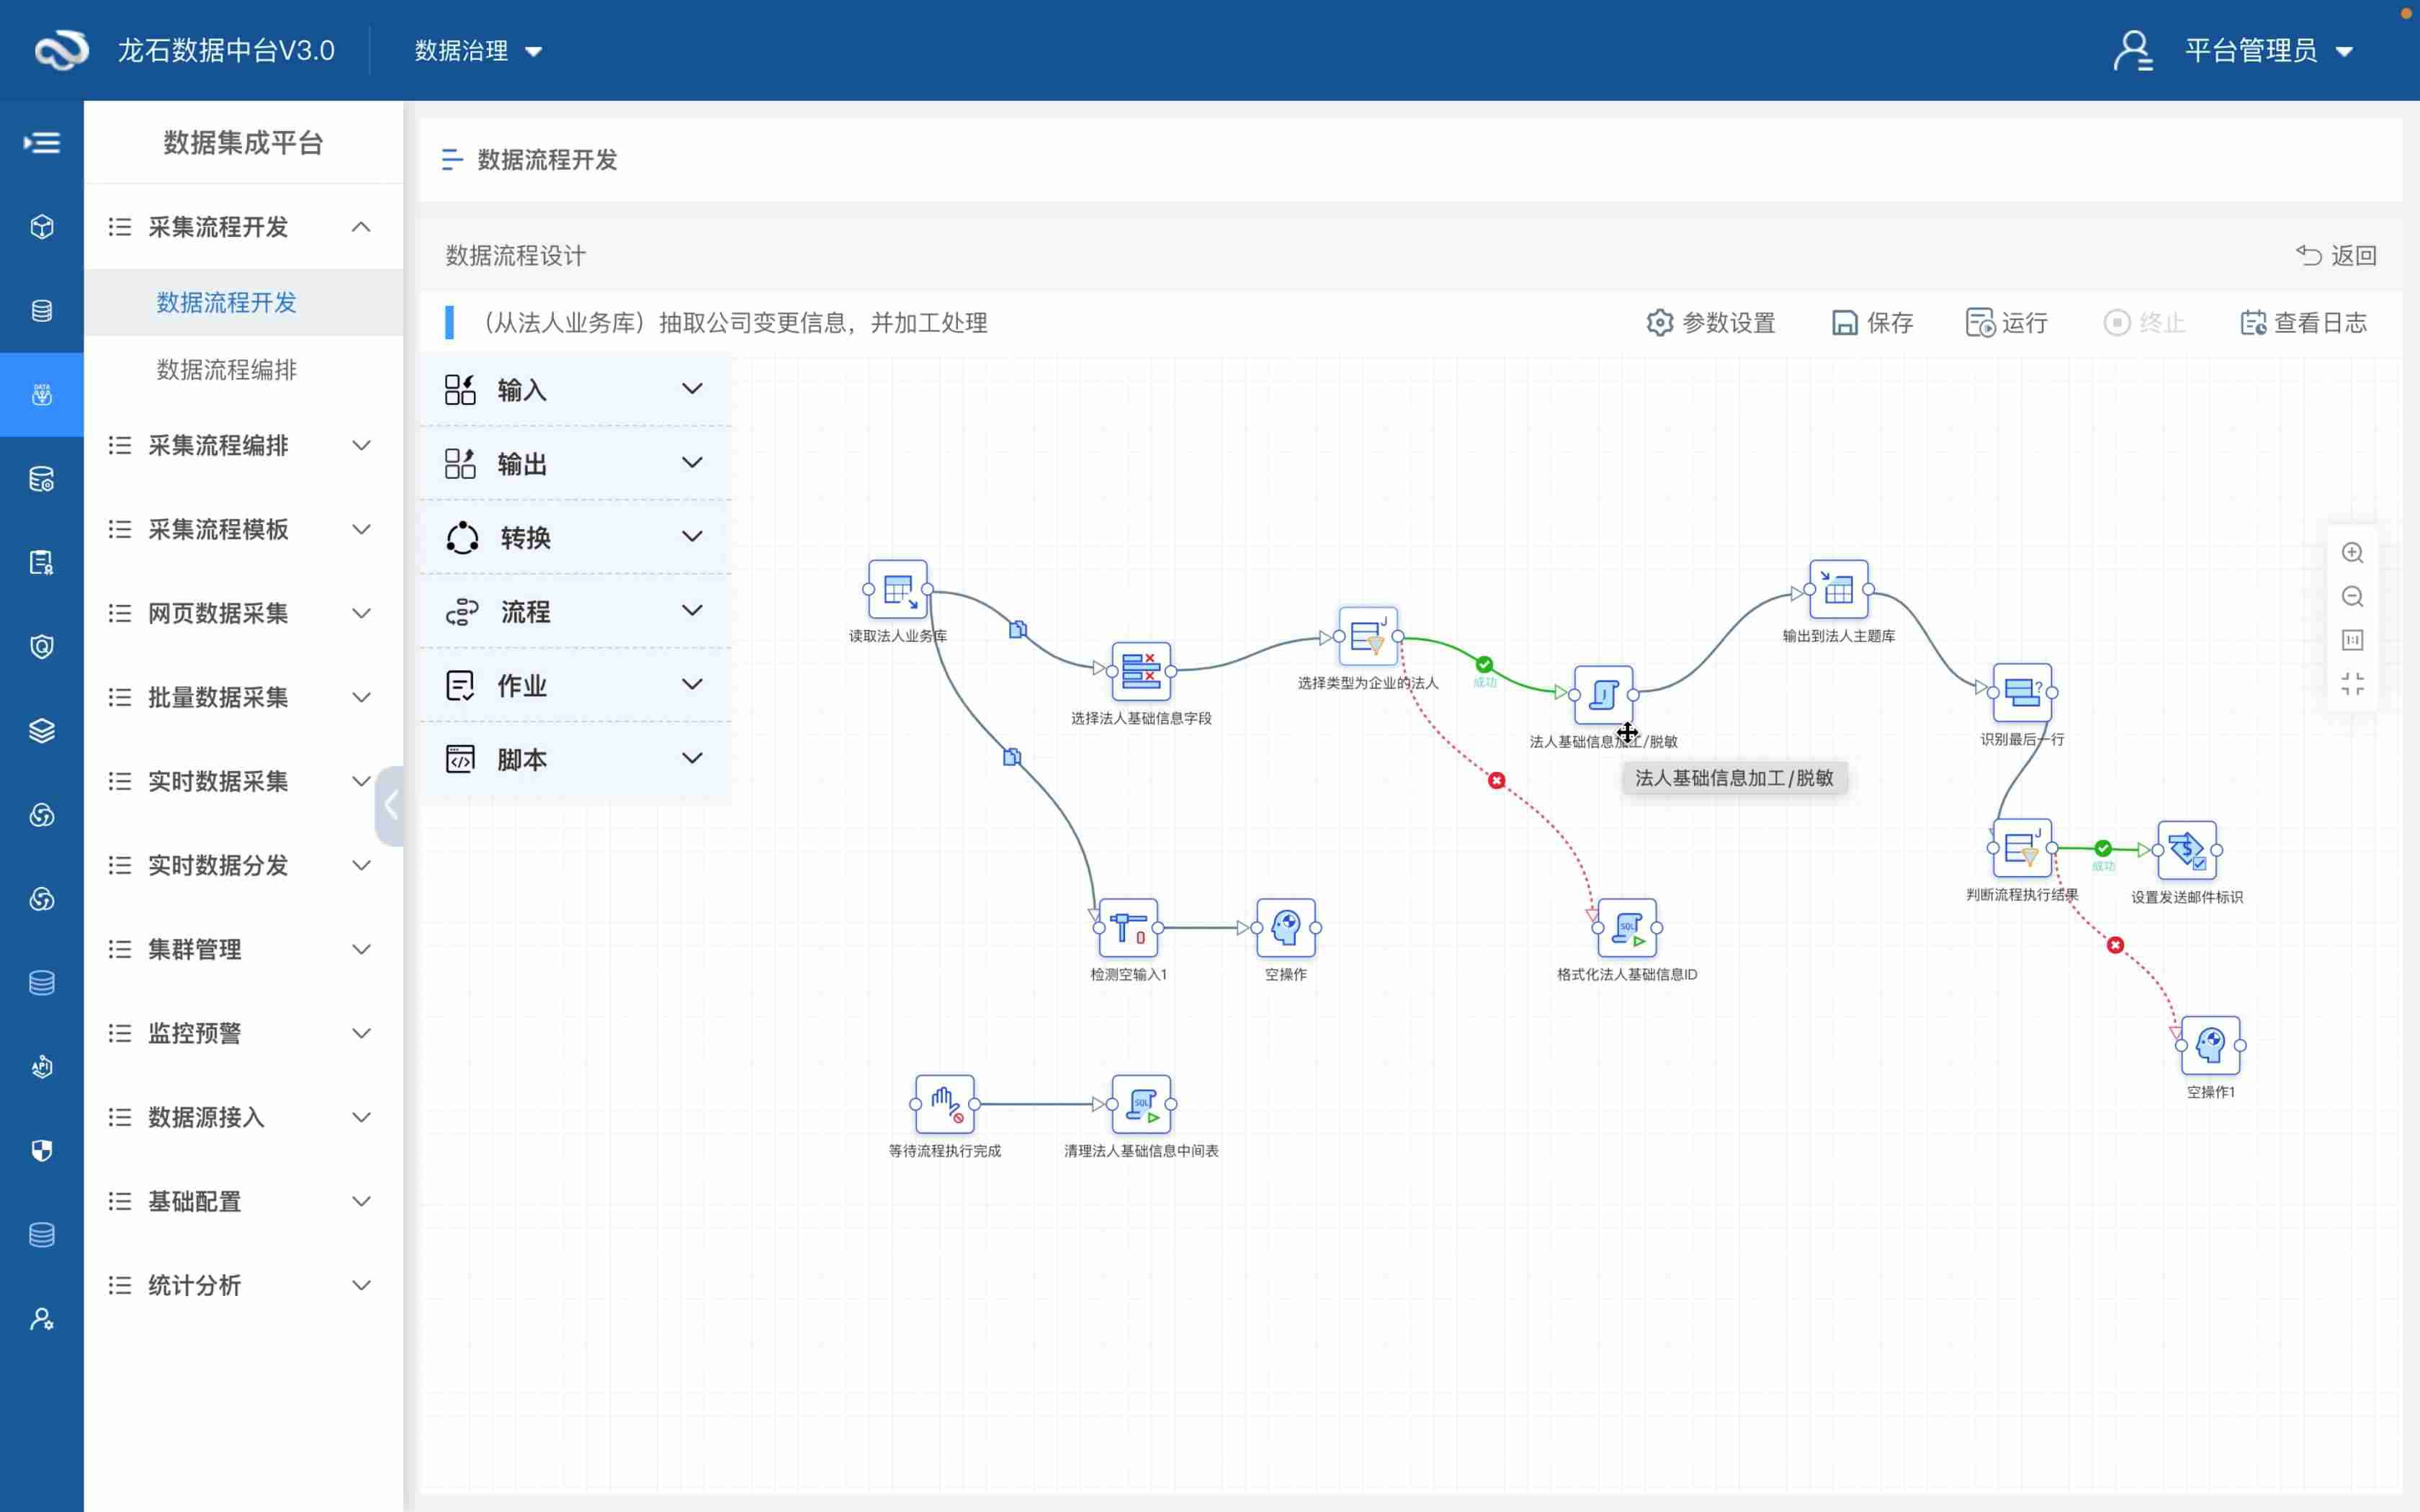
Task: Click the zoom out magnifier icon
Action: tap(2352, 597)
